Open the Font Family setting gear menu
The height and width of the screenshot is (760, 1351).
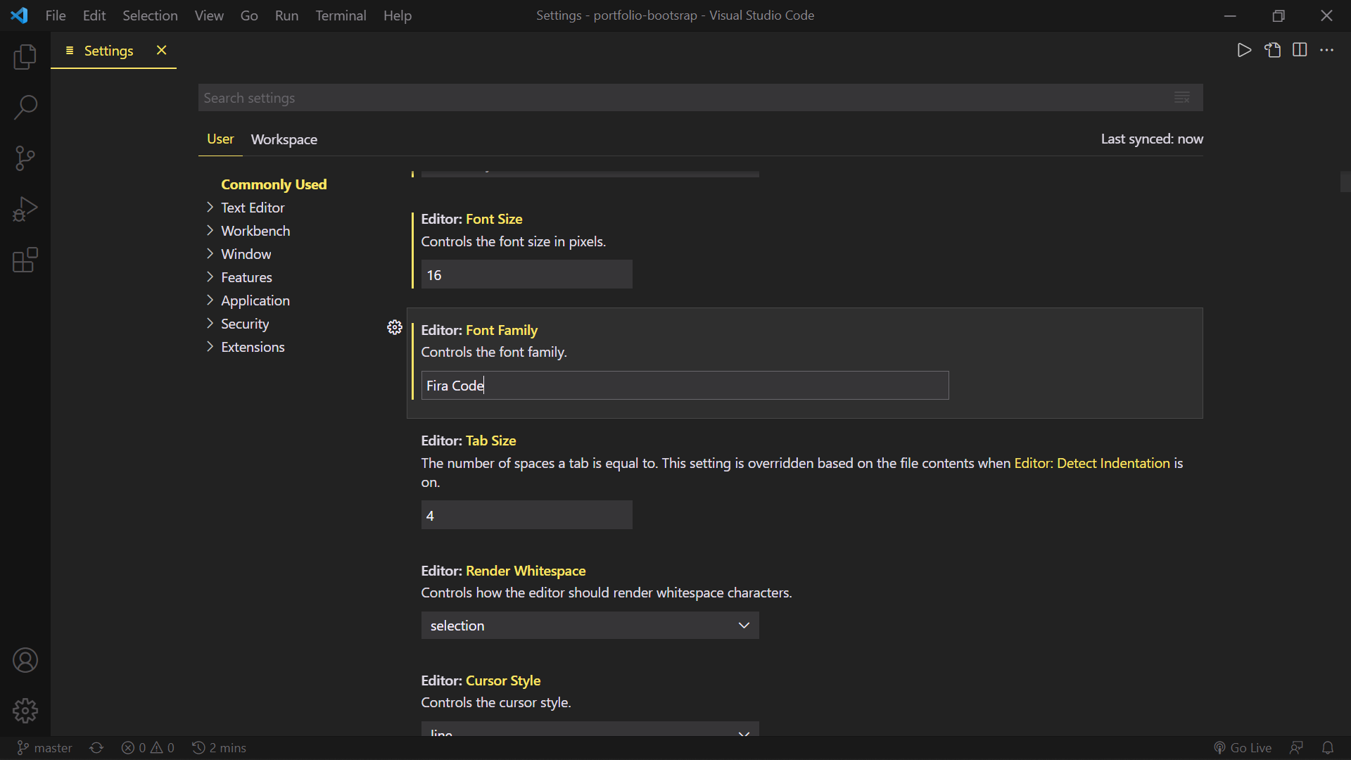tap(395, 327)
